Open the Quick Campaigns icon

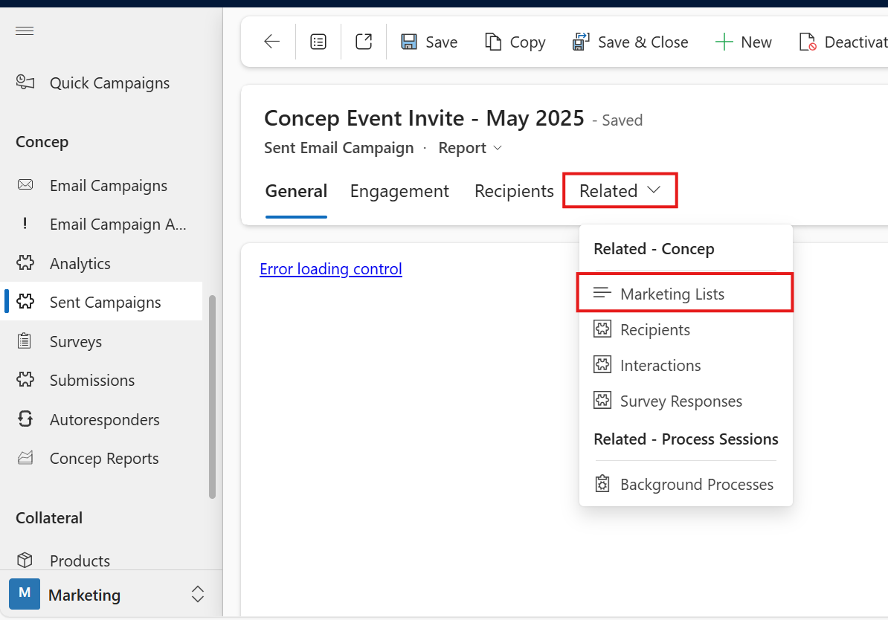(x=25, y=83)
